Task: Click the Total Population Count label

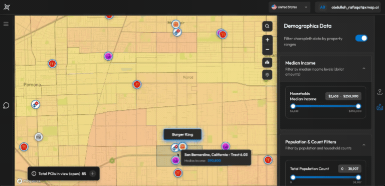Action: (x=309, y=169)
